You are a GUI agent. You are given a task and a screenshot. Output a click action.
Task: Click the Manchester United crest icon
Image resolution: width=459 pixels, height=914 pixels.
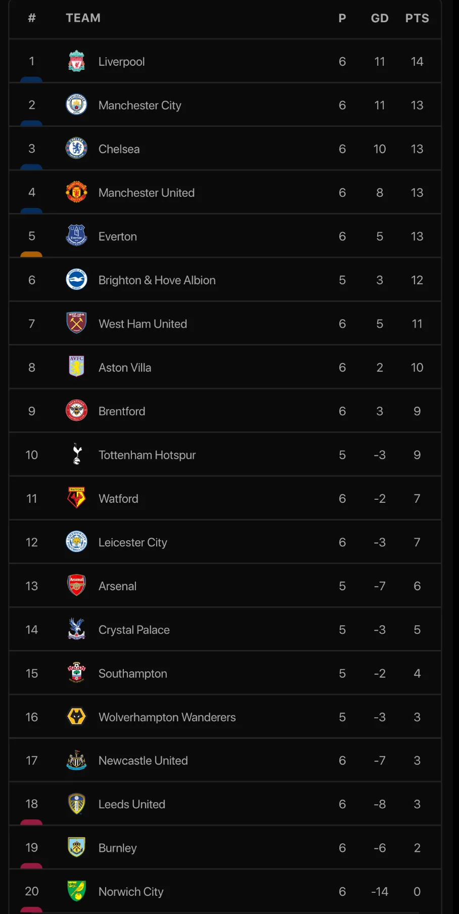point(76,192)
